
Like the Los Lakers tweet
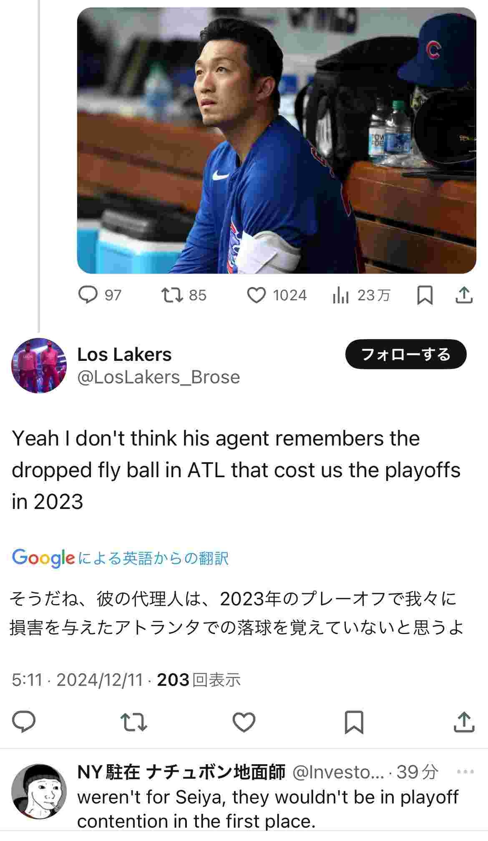pyautogui.click(x=244, y=722)
